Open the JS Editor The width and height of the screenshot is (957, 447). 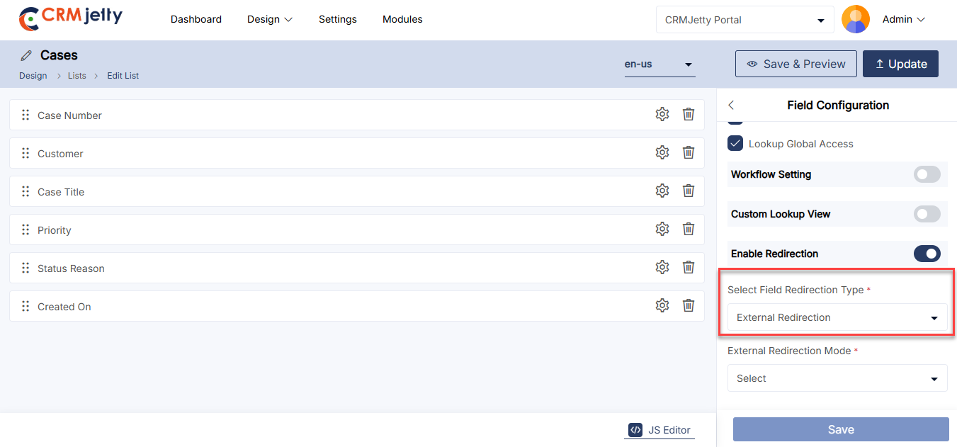(659, 430)
